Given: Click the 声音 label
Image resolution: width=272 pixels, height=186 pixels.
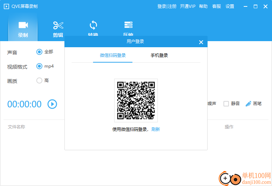Looking at the screenshot, I should click(x=12, y=53).
